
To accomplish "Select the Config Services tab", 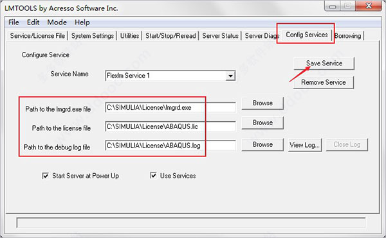I will click(x=307, y=35).
